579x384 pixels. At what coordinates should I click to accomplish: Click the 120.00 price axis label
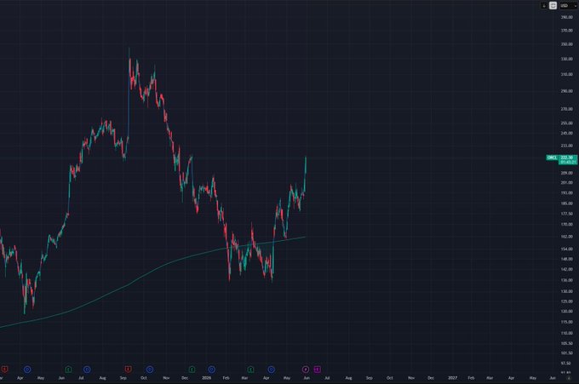567,312
